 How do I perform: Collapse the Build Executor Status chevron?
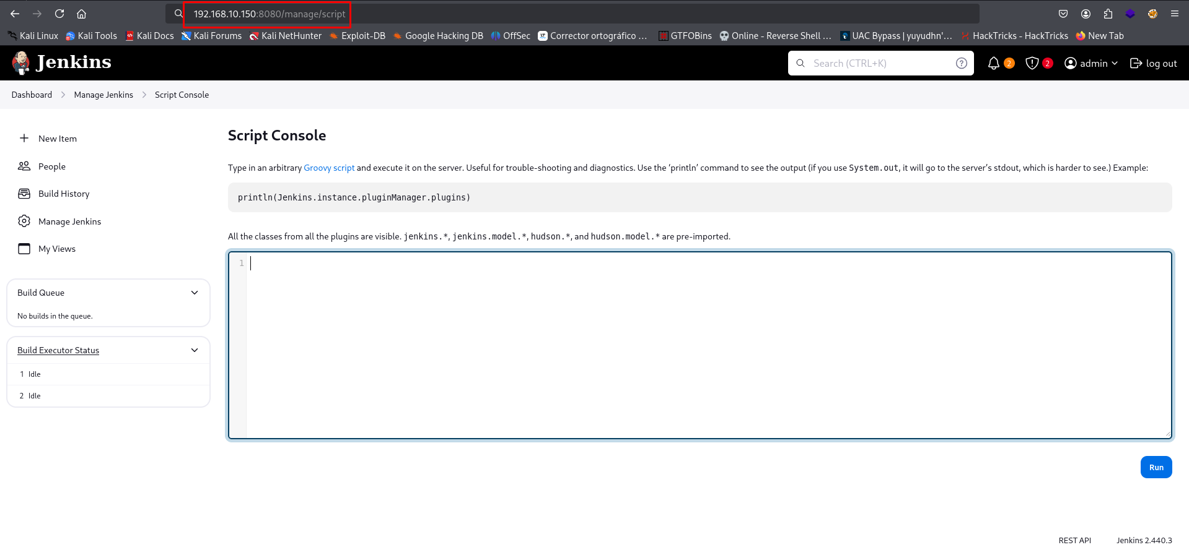pyautogui.click(x=195, y=350)
